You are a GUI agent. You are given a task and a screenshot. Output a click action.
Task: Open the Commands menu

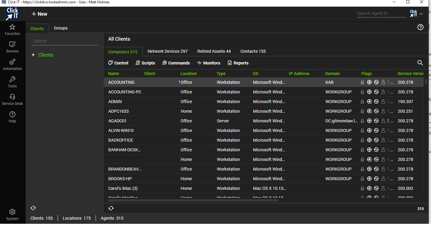point(176,63)
